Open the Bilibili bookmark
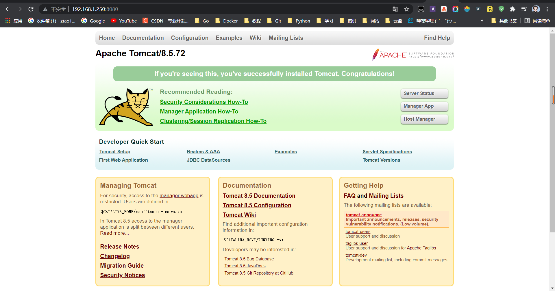 pos(432,21)
